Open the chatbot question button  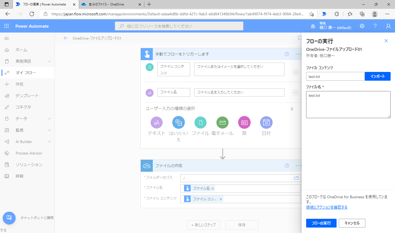click(9, 218)
